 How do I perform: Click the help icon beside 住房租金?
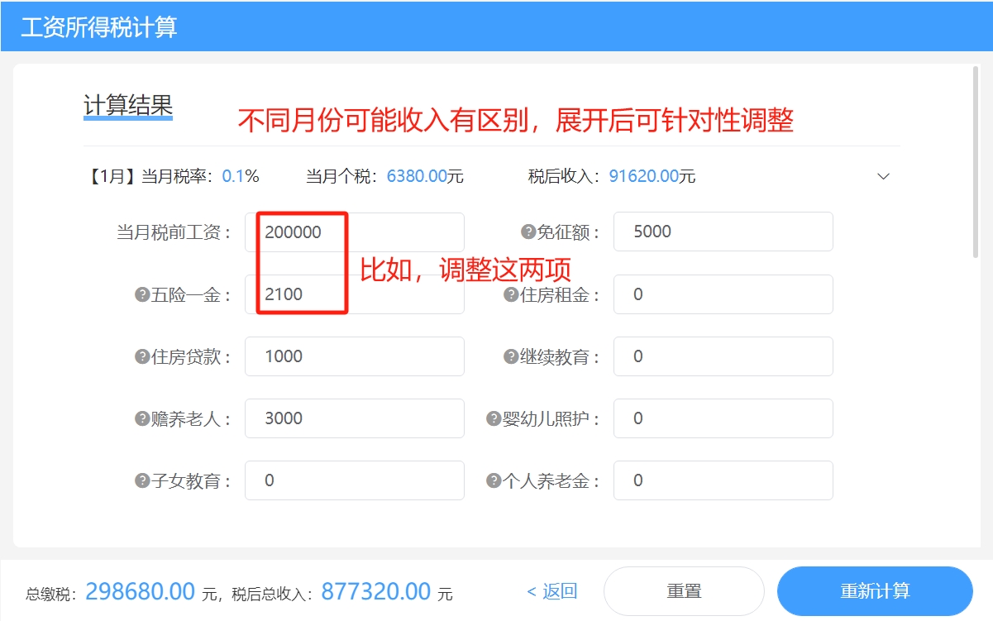pos(511,294)
